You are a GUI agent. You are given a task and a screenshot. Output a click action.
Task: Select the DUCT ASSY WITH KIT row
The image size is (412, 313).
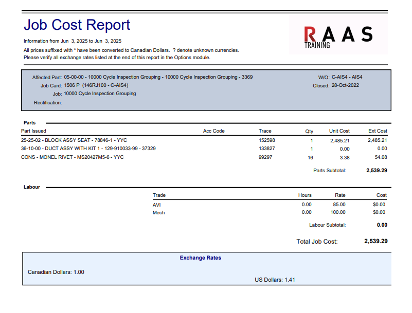point(88,149)
